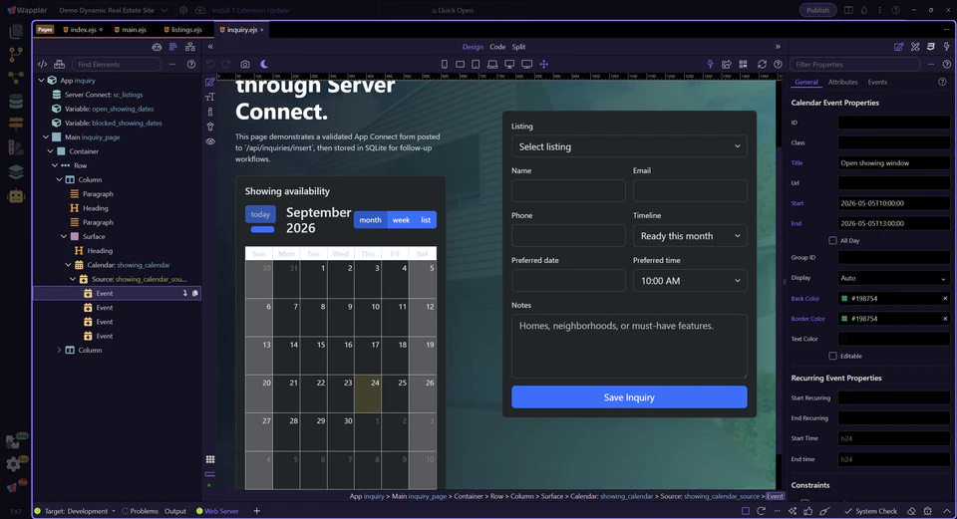Run System Check from status bar
The width and height of the screenshot is (957, 519).
tap(871, 511)
